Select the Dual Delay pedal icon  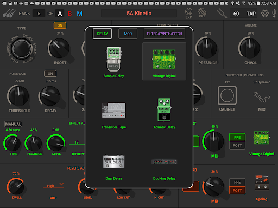pos(113,161)
